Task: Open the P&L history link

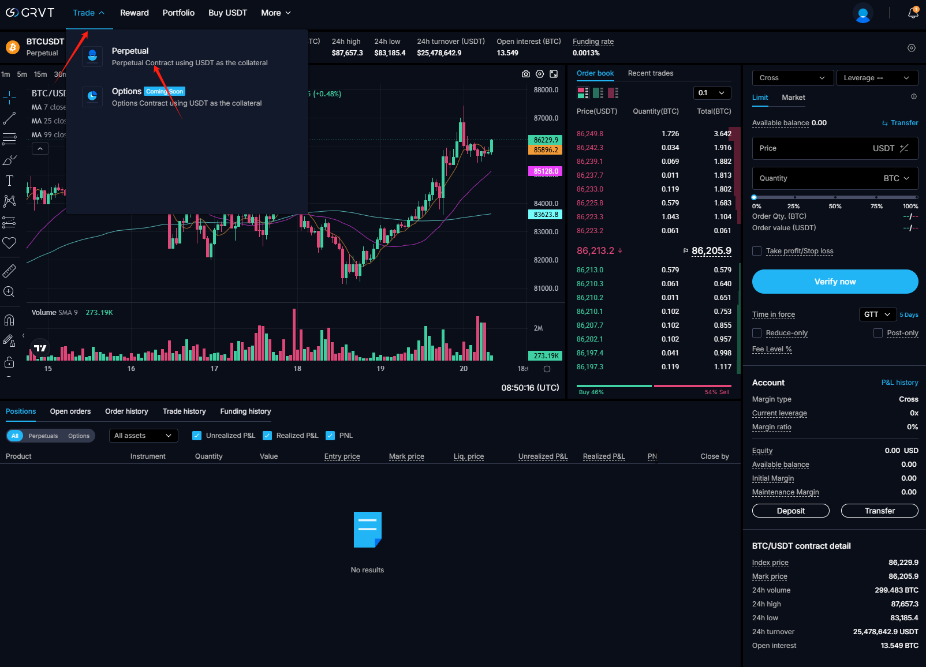Action: pos(899,383)
